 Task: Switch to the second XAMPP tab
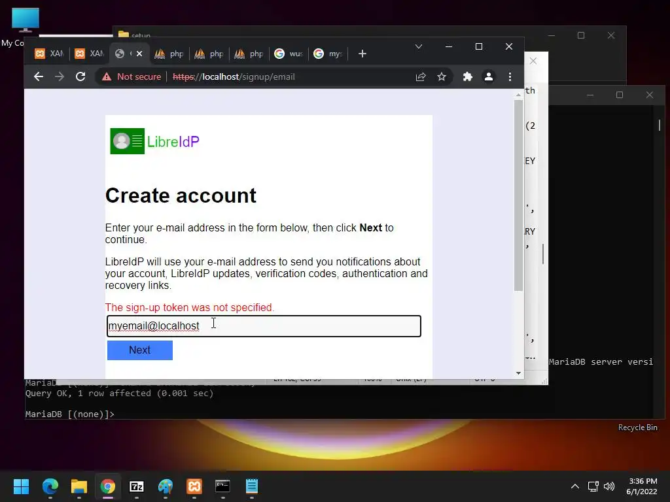coord(89,54)
